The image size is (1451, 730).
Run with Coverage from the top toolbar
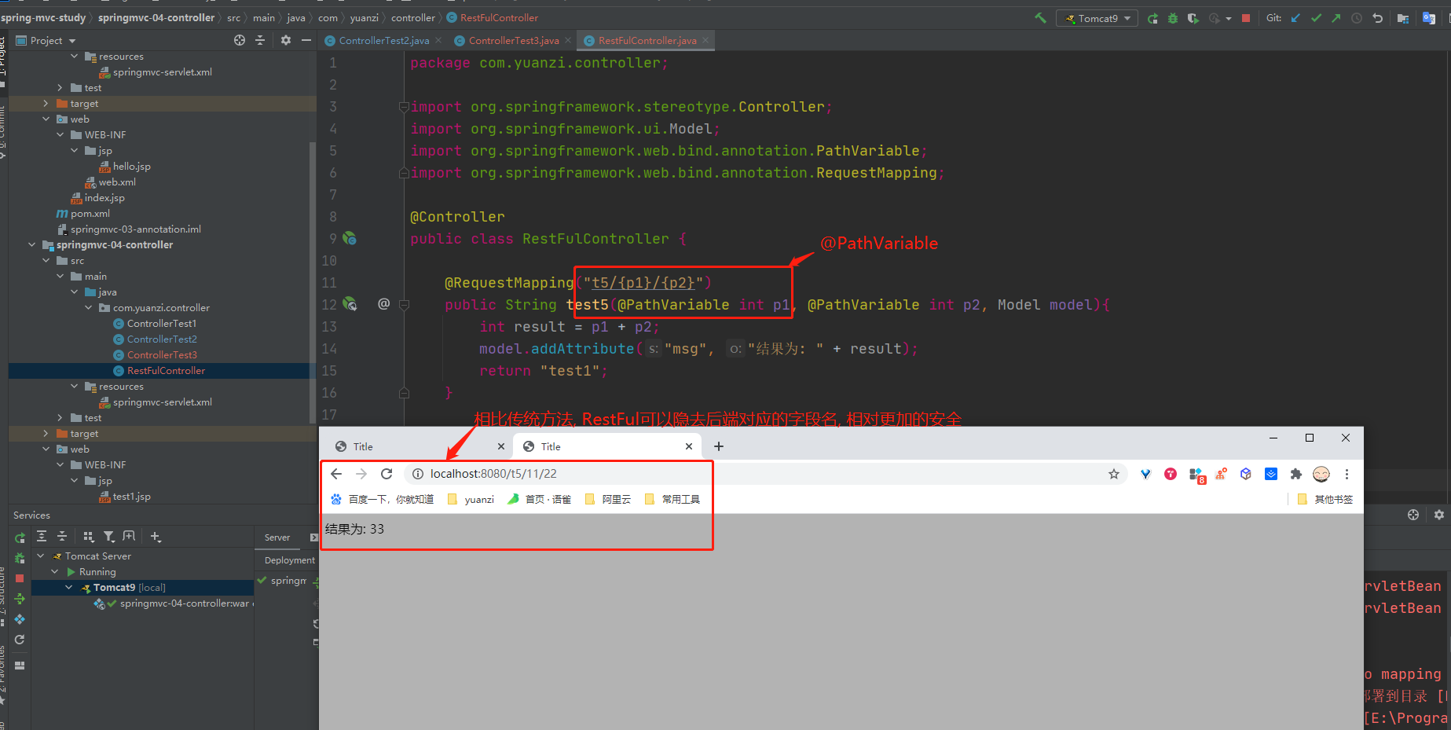pos(1193,18)
